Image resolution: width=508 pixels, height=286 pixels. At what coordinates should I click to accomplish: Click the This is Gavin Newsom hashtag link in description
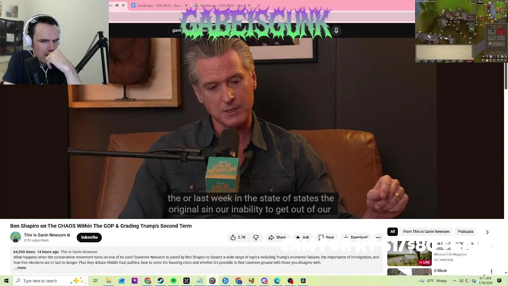(x=79, y=252)
